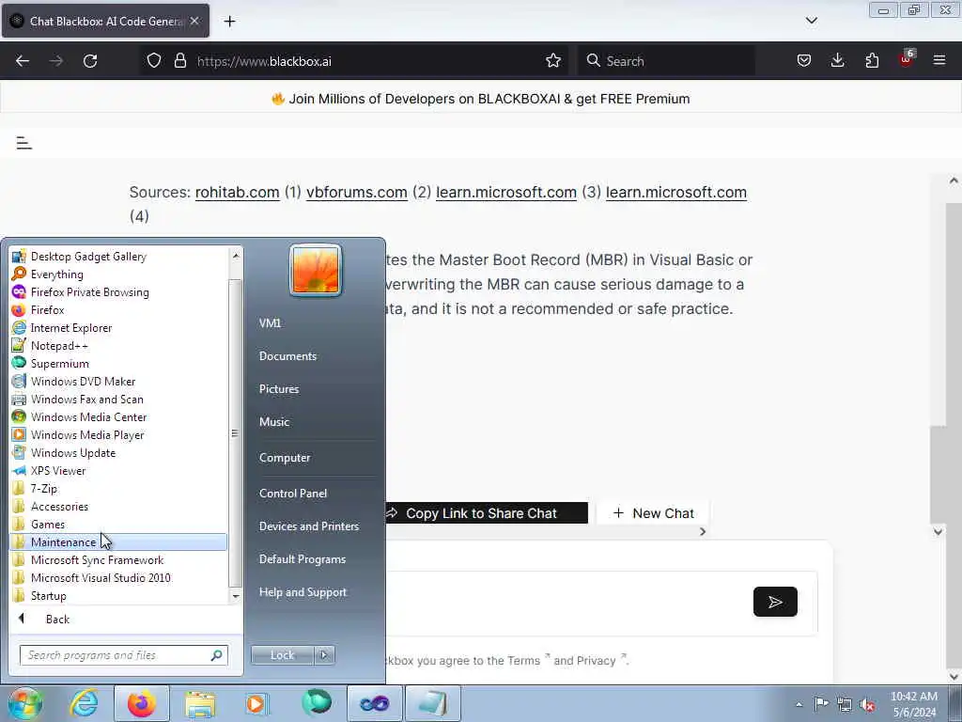Expand Microsoft Visual Studio 2010 folder
Image resolution: width=962 pixels, height=722 pixels.
point(101,577)
